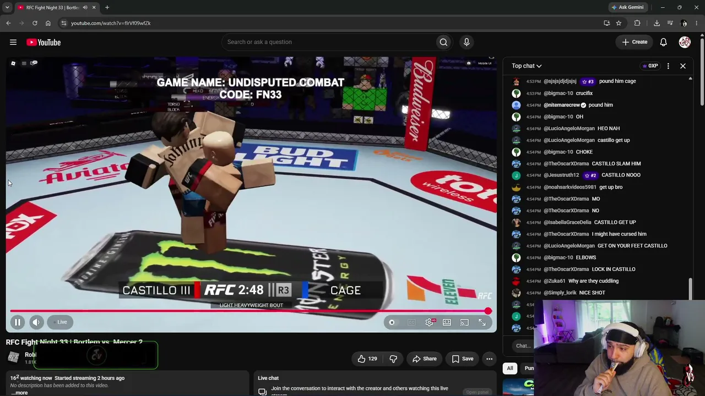Open more actions below the video
The image size is (705, 396).
tap(489, 359)
